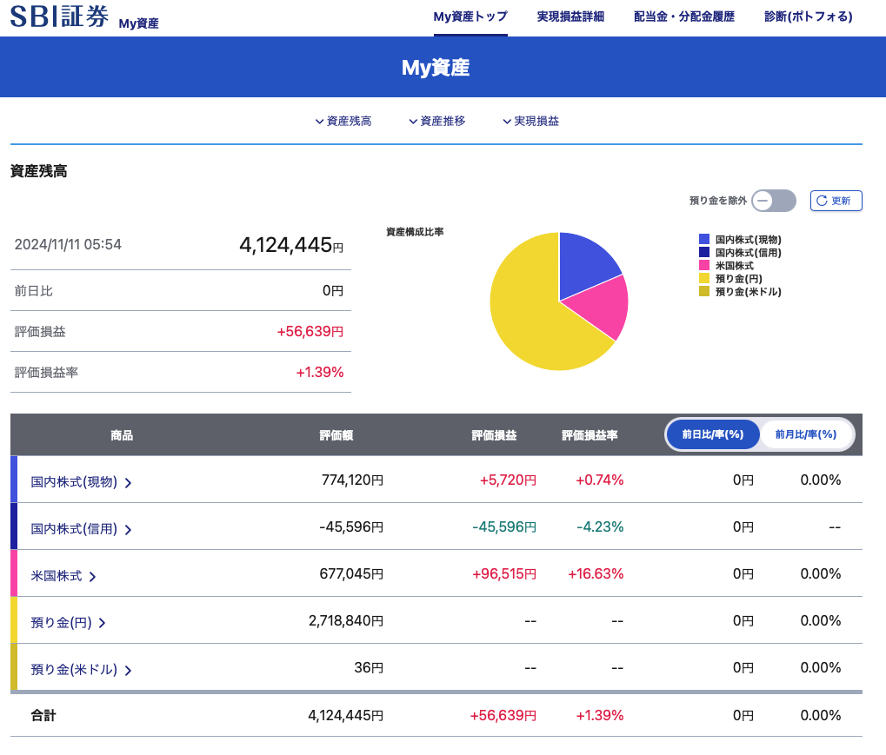Image resolution: width=886 pixels, height=755 pixels.
Task: Click the pink 米国株式 pie slice
Action: pyautogui.click(x=599, y=308)
